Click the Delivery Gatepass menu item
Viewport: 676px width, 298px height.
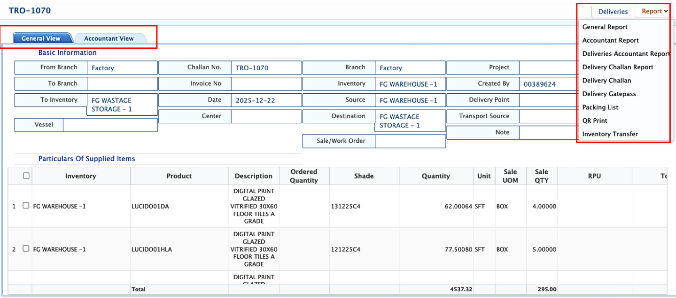609,94
